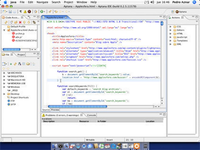Open Code Assist panel view menu triangle
The width and height of the screenshot is (200, 150).
point(38,21)
